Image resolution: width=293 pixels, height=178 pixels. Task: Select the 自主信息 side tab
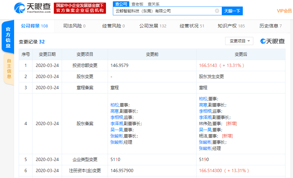[x=9, y=69]
